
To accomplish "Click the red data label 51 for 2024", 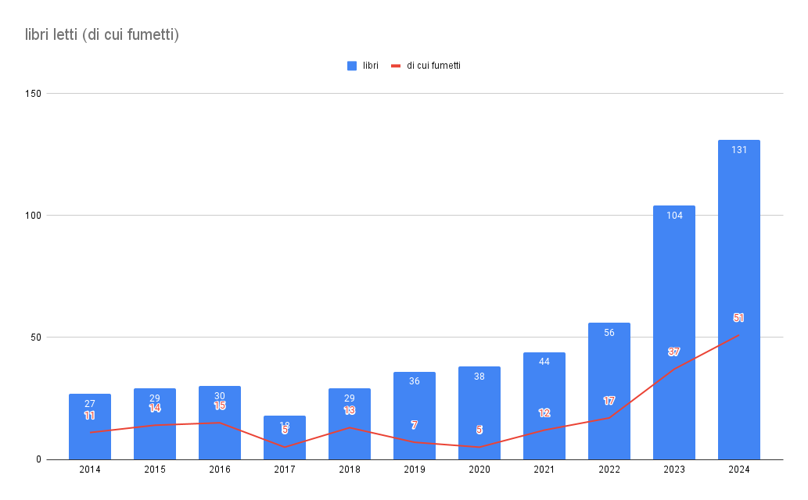I will click(739, 318).
